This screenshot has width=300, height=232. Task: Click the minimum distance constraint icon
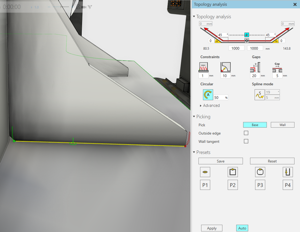pos(203,68)
